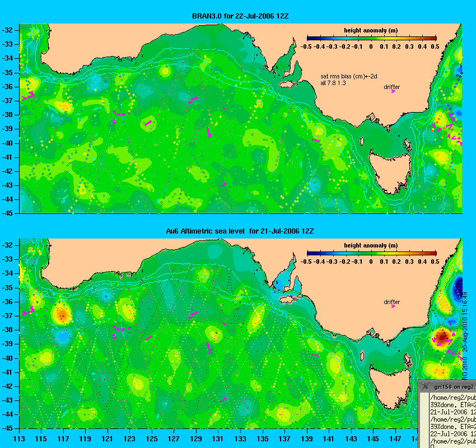
Task: Click latitude label -38 in the BRAN3.0 panel
Action: (x=8, y=115)
